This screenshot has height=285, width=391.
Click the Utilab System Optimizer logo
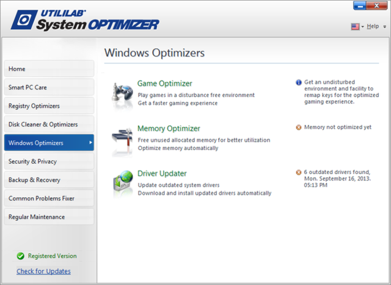pos(85,20)
